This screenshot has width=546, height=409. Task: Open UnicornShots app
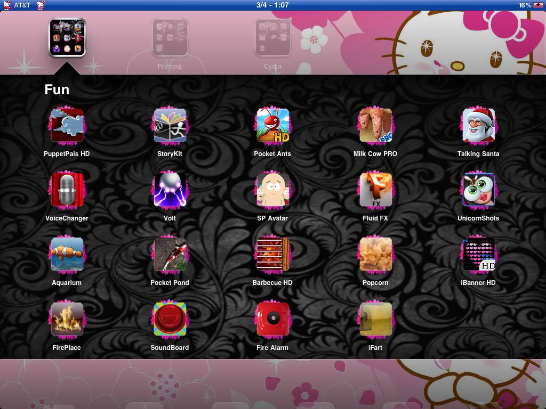(x=478, y=190)
